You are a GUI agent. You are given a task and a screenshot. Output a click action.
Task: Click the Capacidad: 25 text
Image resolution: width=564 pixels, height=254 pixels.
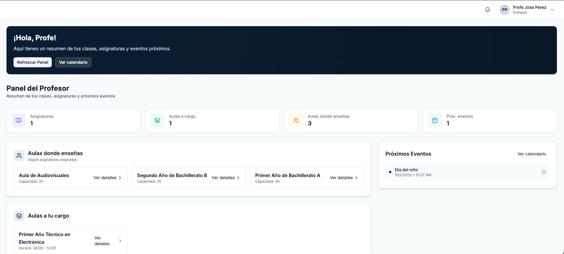coord(149,182)
